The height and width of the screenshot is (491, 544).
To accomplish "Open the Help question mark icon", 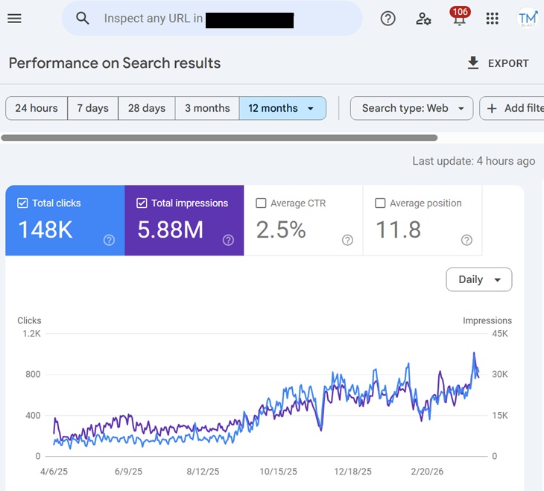I will tap(388, 19).
